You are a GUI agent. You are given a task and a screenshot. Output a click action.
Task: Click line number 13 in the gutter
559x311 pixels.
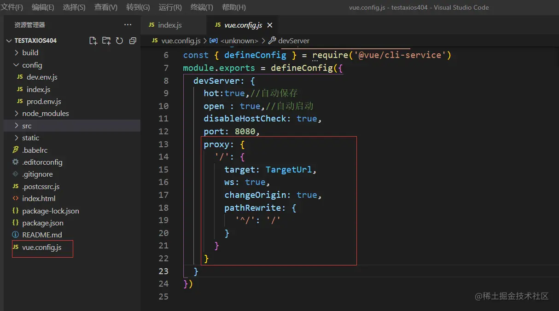163,144
